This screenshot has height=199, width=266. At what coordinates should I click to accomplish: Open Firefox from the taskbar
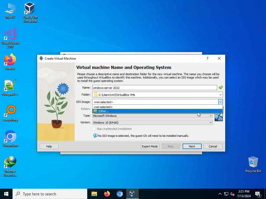pyautogui.click(x=107, y=194)
